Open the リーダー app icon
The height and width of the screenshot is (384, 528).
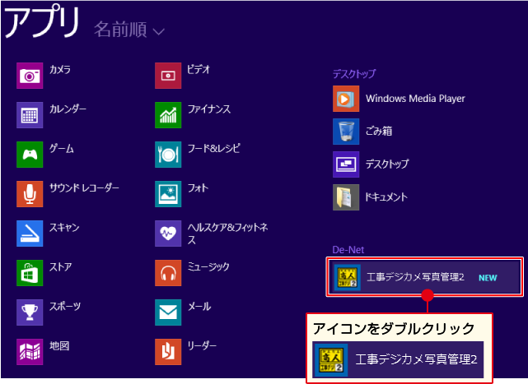(168, 352)
